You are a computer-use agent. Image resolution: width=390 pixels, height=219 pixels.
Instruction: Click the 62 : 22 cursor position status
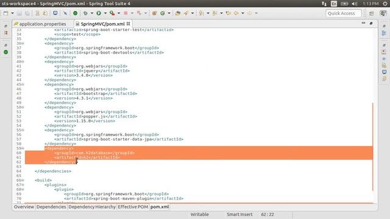point(268,214)
